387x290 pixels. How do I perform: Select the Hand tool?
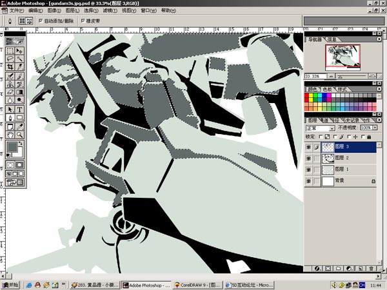(10, 135)
